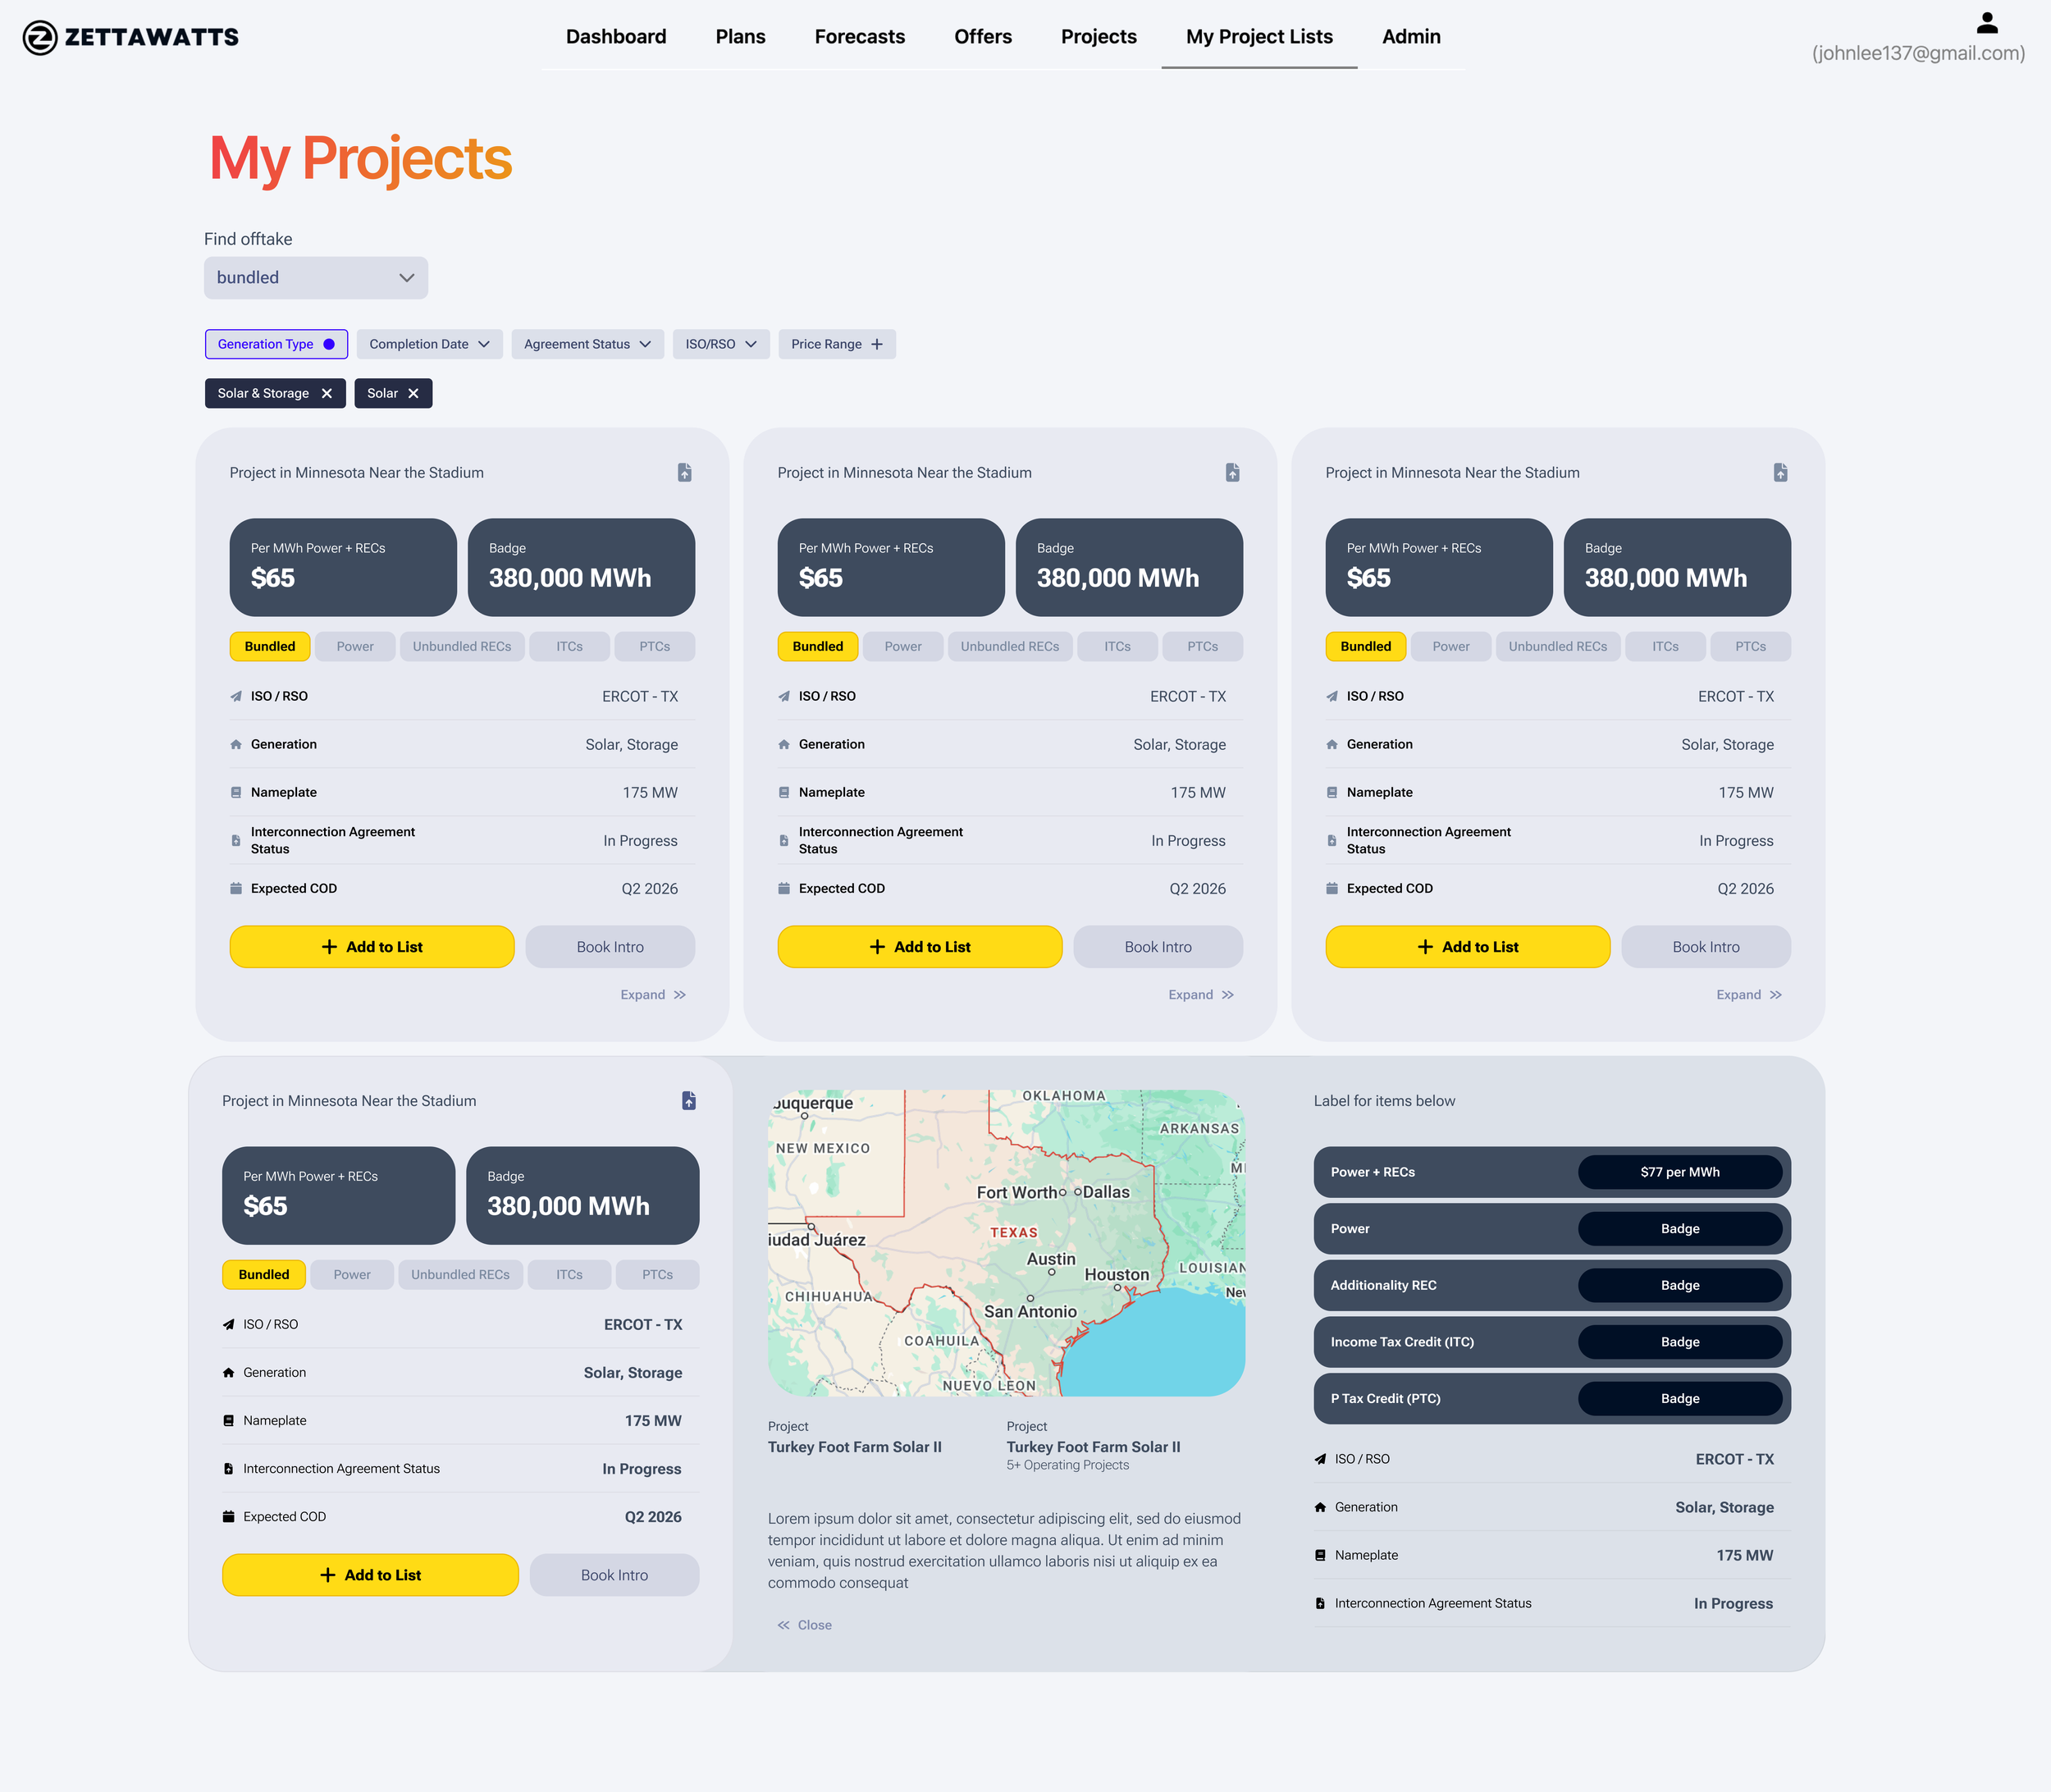Click Book Intro on second card

tap(1157, 947)
